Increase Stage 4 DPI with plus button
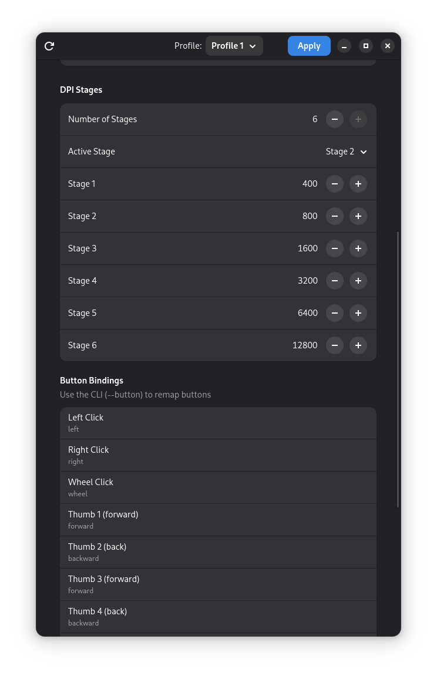The width and height of the screenshot is (437, 676). (358, 281)
